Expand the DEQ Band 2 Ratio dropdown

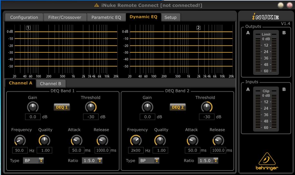[x=208, y=161]
